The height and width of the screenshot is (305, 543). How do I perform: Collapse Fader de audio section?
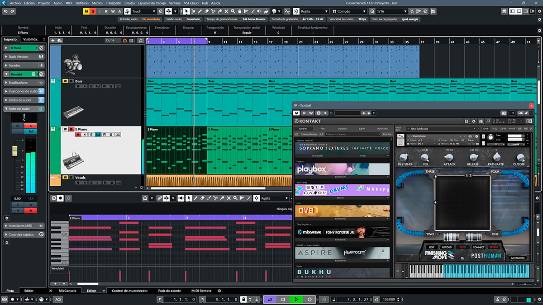[x=24, y=108]
